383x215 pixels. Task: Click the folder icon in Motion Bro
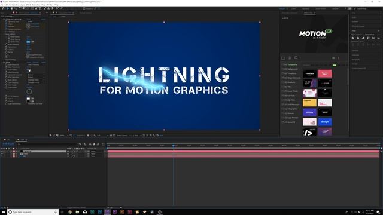[x=283, y=58]
